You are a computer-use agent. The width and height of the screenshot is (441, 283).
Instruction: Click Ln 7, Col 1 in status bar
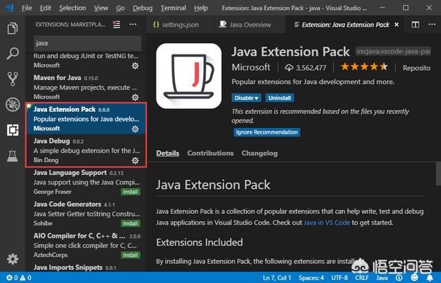point(277,278)
